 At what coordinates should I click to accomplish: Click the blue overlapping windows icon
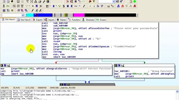point(26,11)
